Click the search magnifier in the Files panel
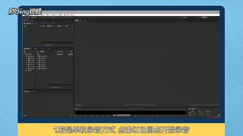This screenshot has width=243, height=136. (x=54, y=24)
